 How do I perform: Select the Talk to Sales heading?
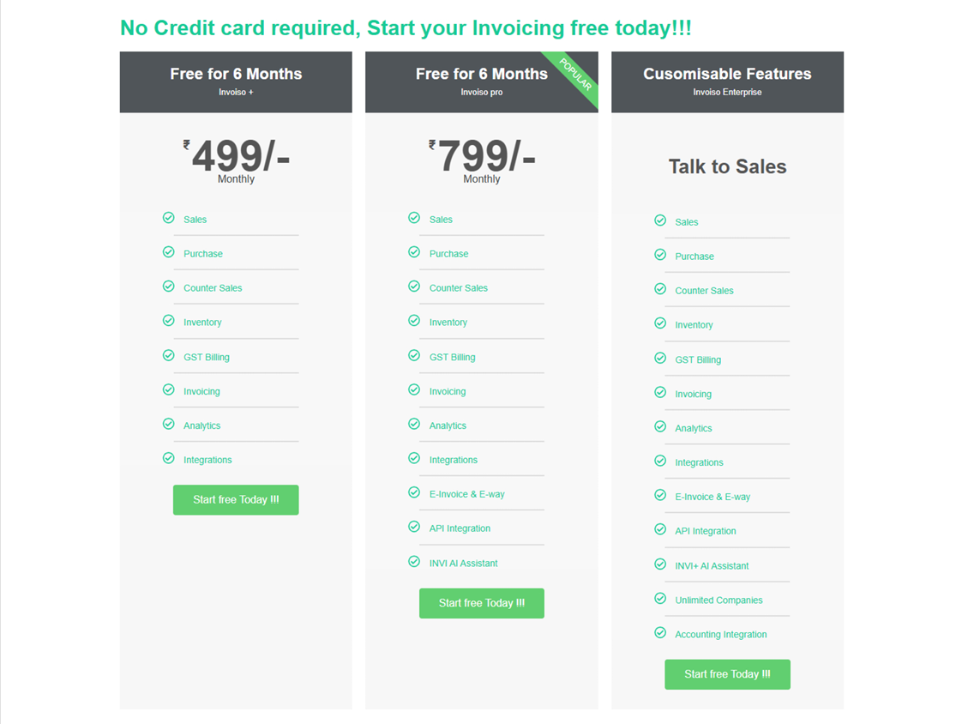(x=727, y=166)
